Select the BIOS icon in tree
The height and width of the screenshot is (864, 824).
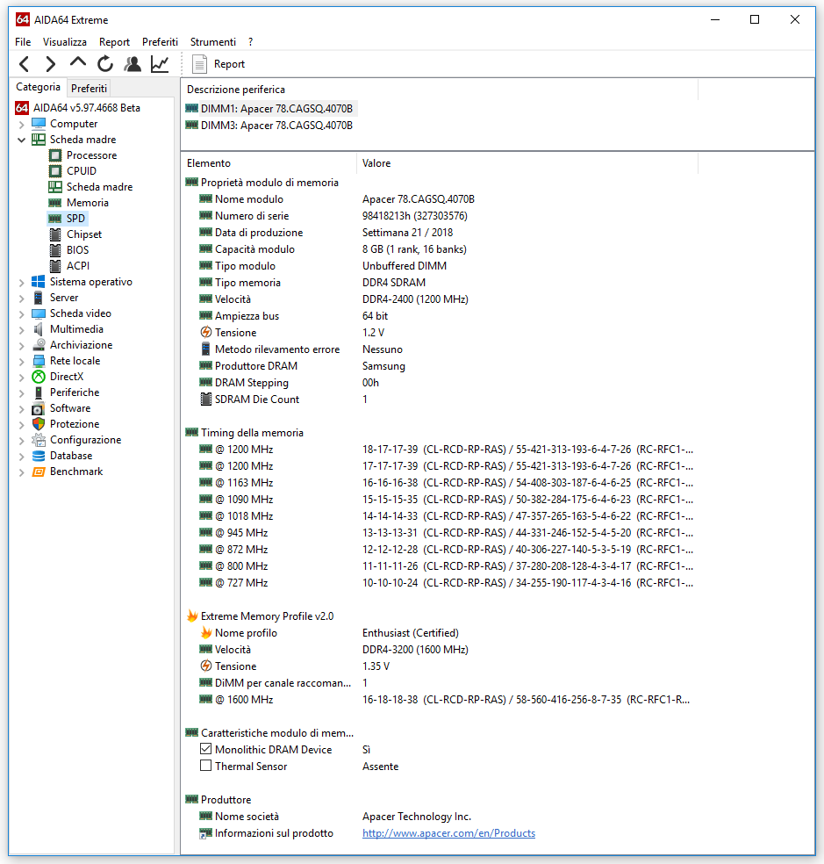[x=55, y=250]
